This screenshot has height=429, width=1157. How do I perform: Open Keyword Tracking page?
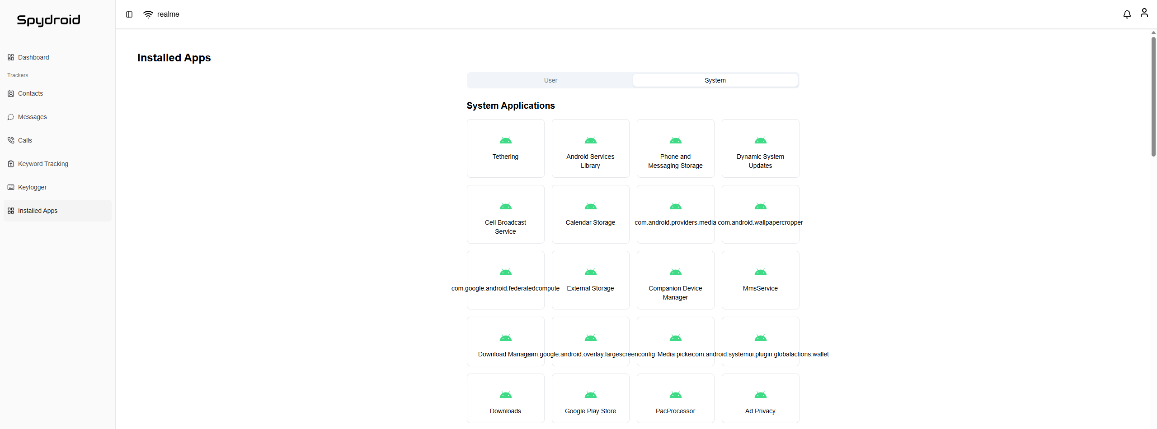click(x=57, y=164)
